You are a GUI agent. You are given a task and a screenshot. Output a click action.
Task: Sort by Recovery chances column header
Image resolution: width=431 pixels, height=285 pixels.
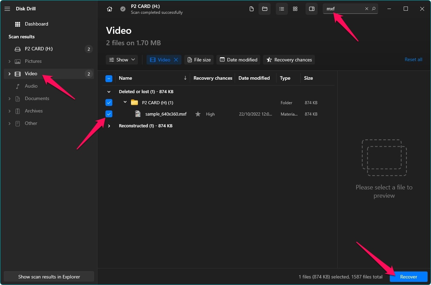213,78
